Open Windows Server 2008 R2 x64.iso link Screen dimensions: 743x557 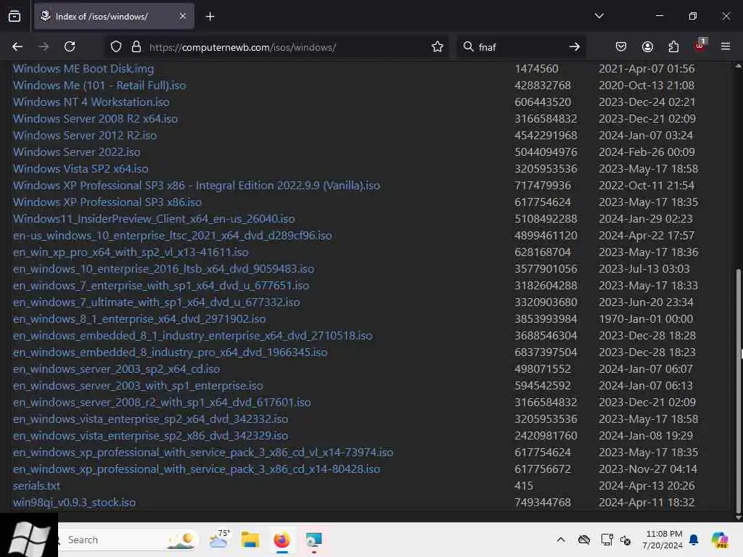(95, 118)
